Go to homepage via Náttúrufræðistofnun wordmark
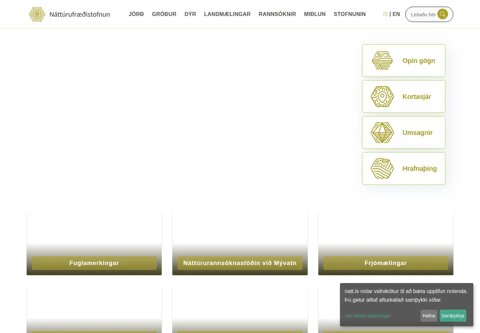 tap(80, 14)
